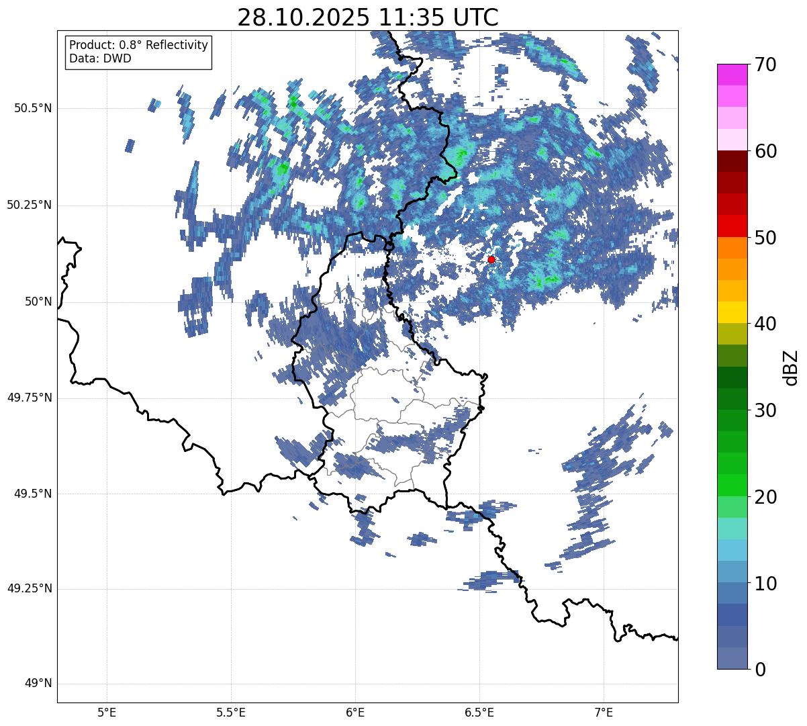The height and width of the screenshot is (726, 807).
Task: Click the 49°N latitude tick label
Action: pos(38,684)
